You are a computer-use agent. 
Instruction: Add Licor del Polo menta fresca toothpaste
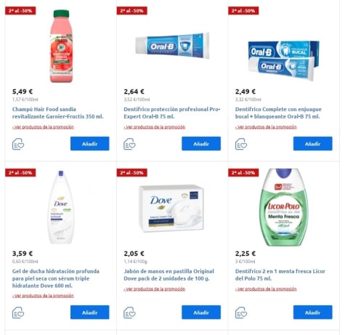click(313, 312)
